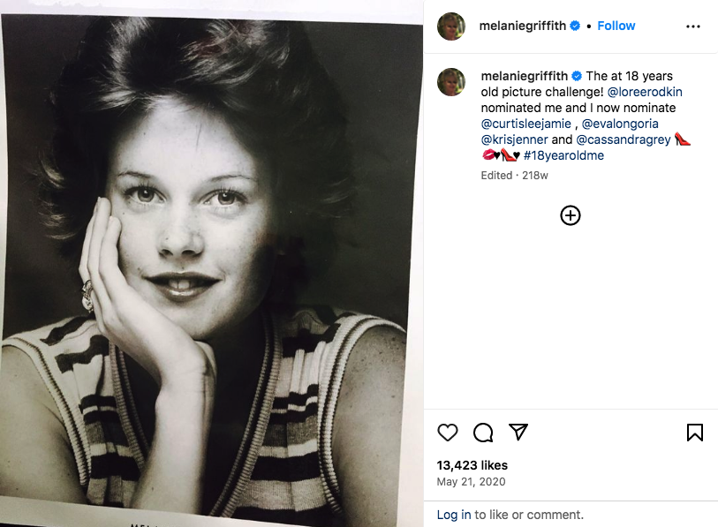Save the post with bookmark icon
Screen dimensions: 718x527
pos(695,433)
